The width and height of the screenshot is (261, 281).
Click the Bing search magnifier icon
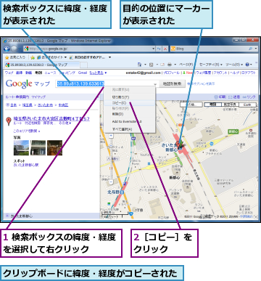250,49
